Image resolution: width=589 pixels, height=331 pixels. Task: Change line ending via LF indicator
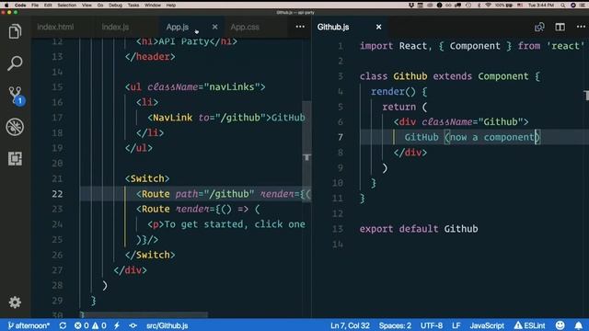[x=456, y=325]
